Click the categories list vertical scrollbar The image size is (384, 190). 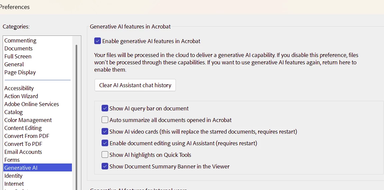pos(76,117)
